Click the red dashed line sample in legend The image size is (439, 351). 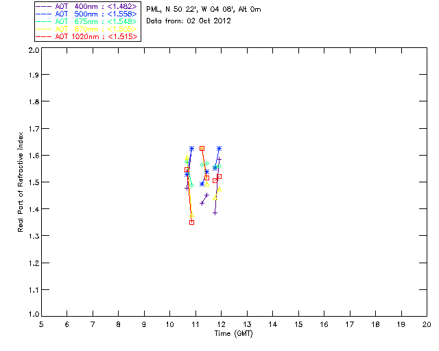click(44, 37)
